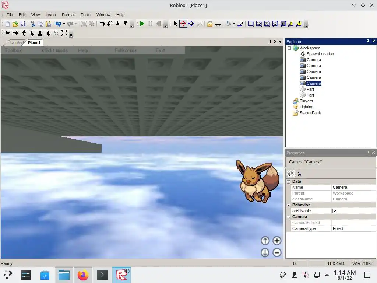Open the CameraType Fixed value field
This screenshot has height=283, width=377.
point(354,228)
